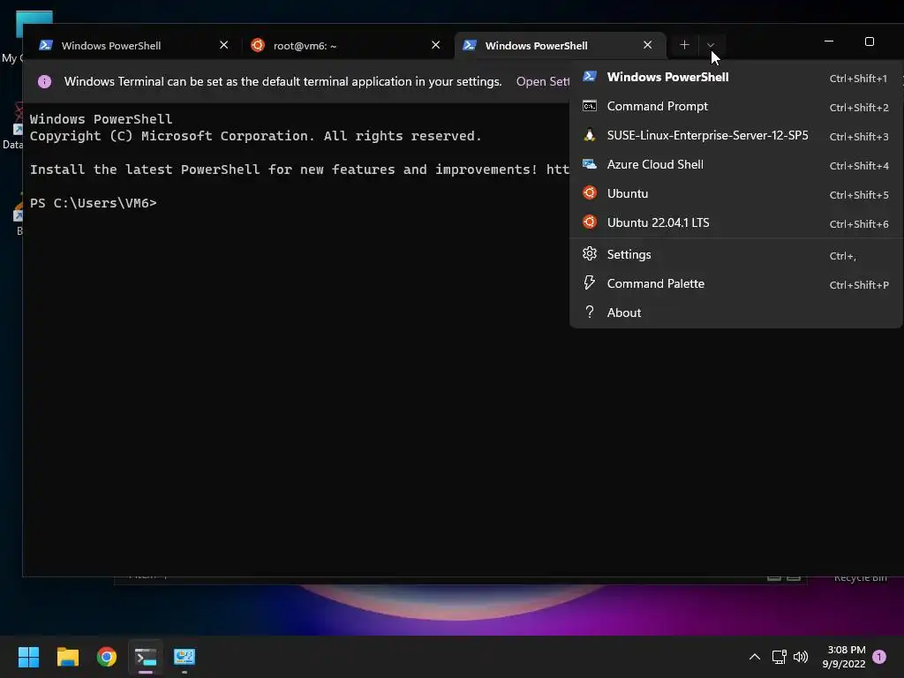Open the volume icon in system tray
The image size is (904, 678).
click(800, 657)
